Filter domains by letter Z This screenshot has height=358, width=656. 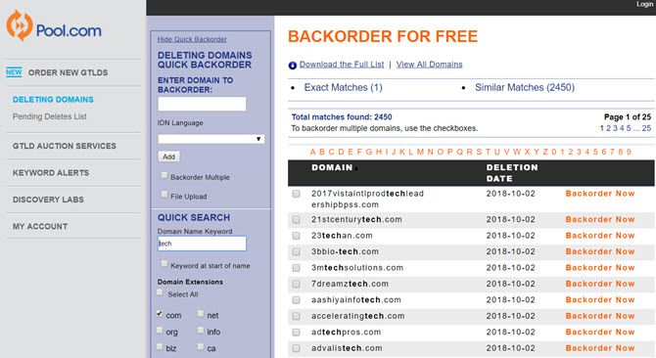pyautogui.click(x=545, y=152)
